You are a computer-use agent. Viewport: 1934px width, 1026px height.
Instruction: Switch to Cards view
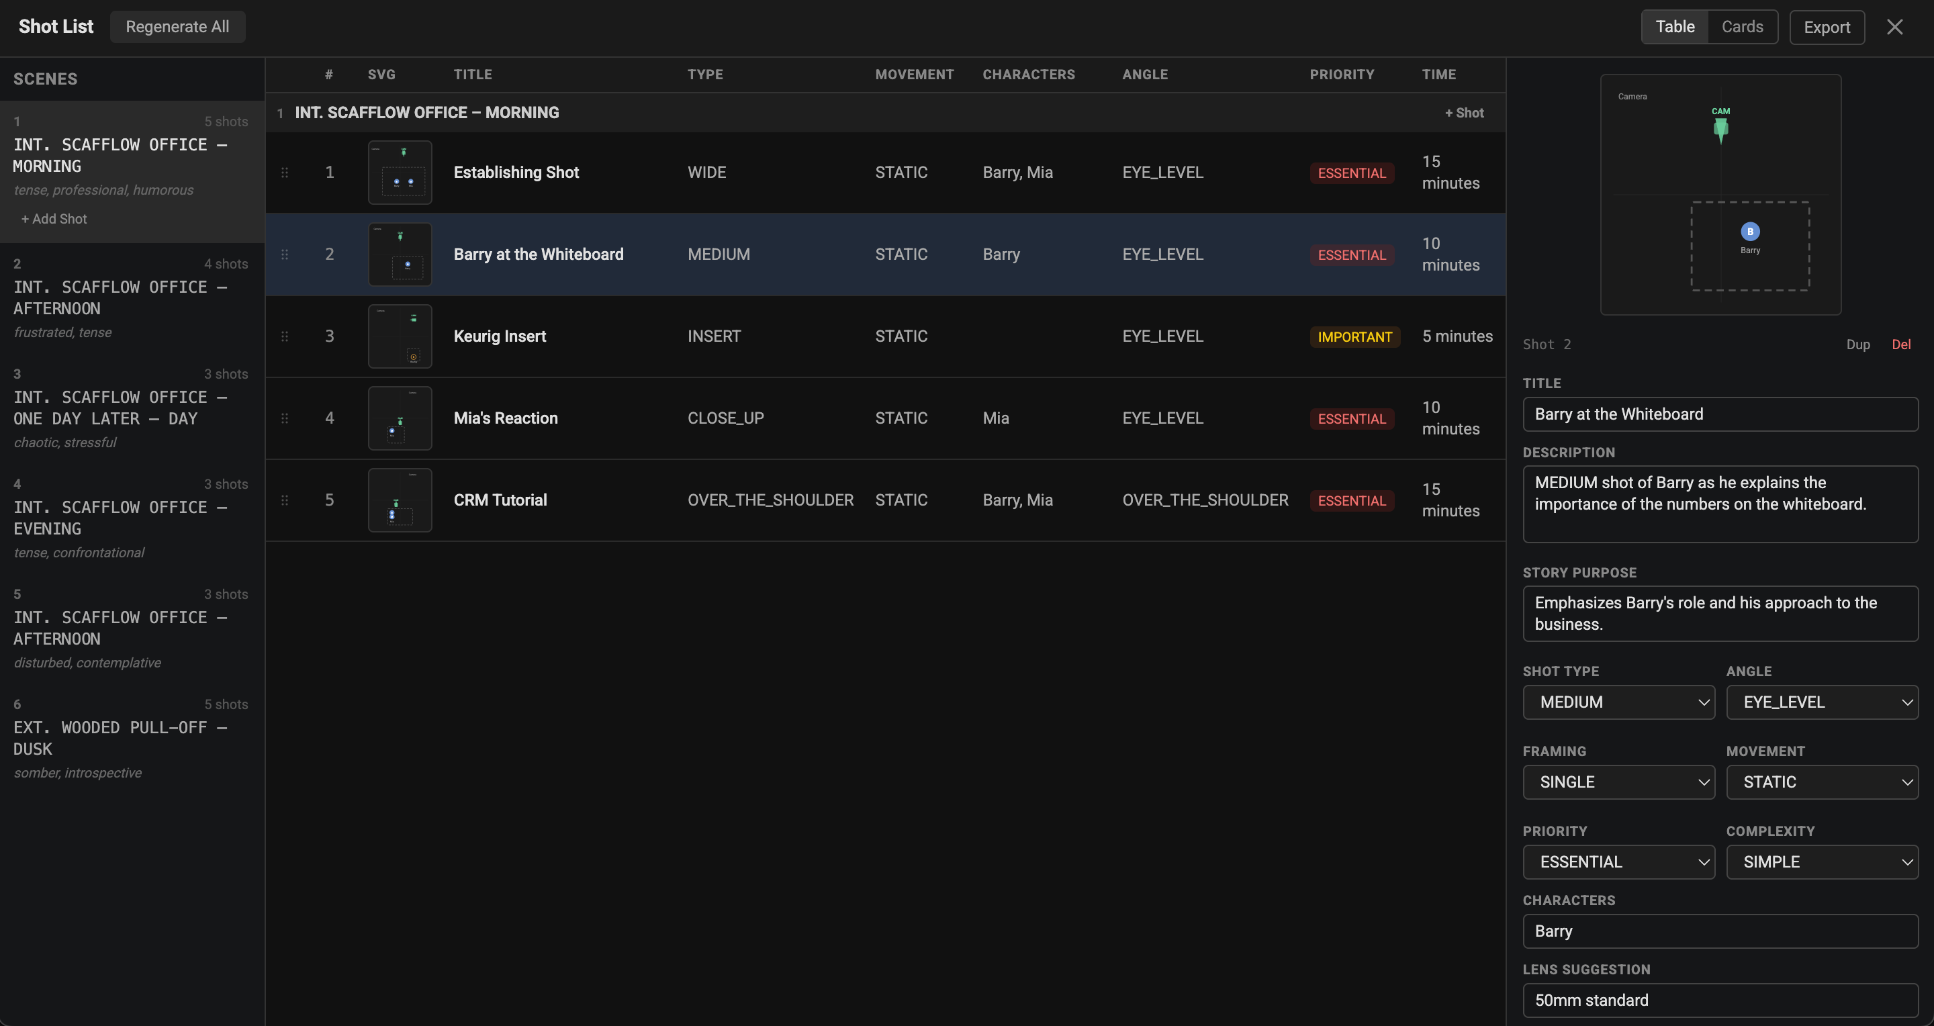1742,27
